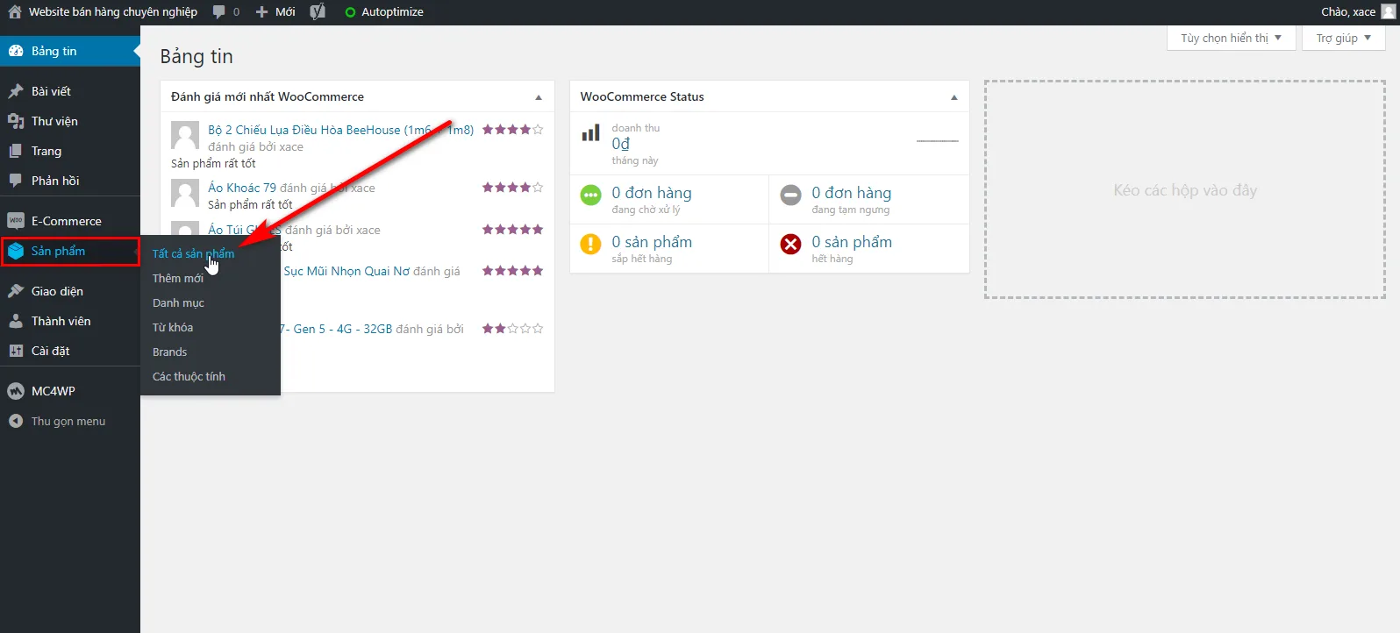Open Từ khóa in products submenu
Viewport: 1400px width, 633px height.
[173, 327]
